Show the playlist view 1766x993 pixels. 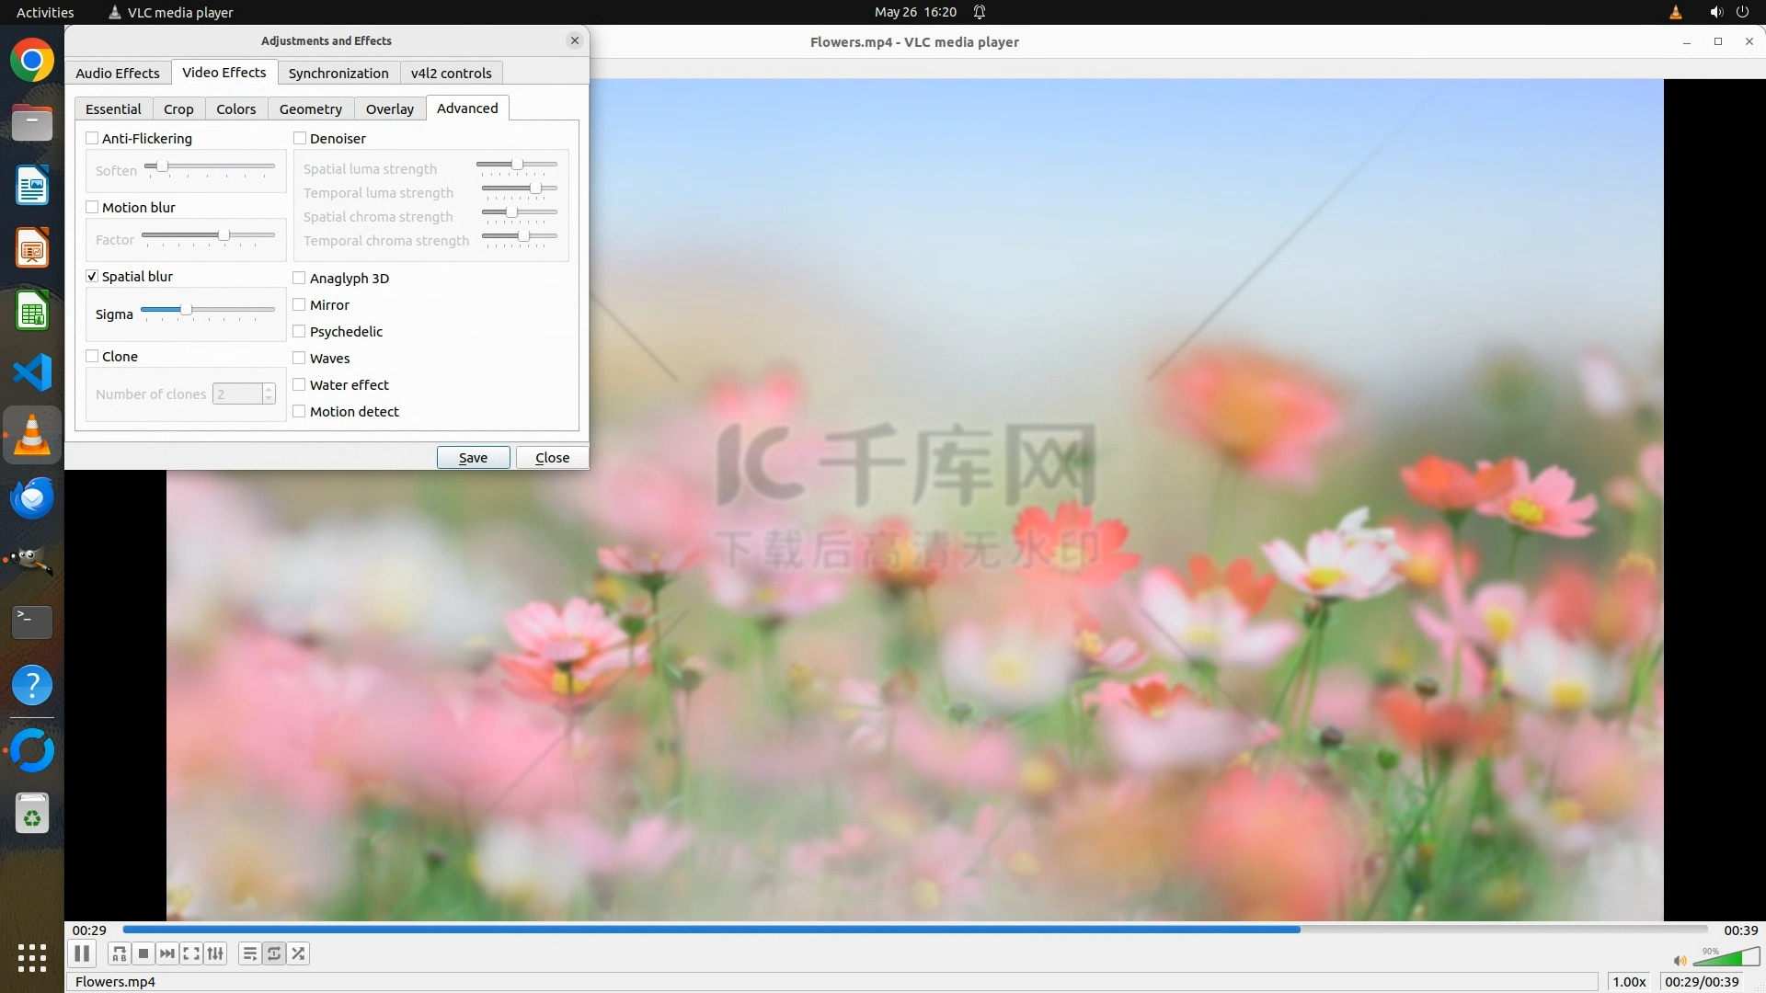(x=249, y=953)
